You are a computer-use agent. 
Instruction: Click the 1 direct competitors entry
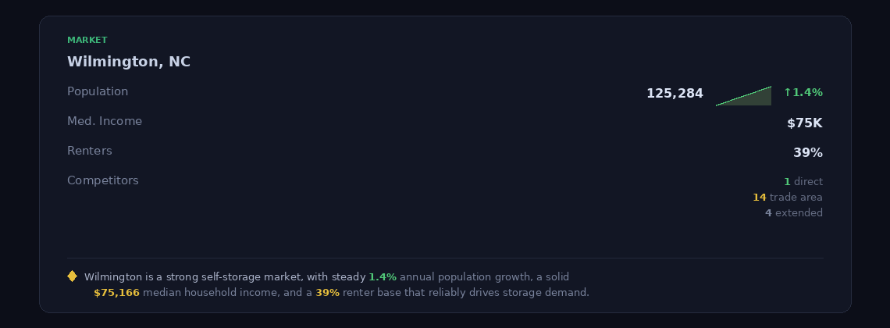[803, 182]
